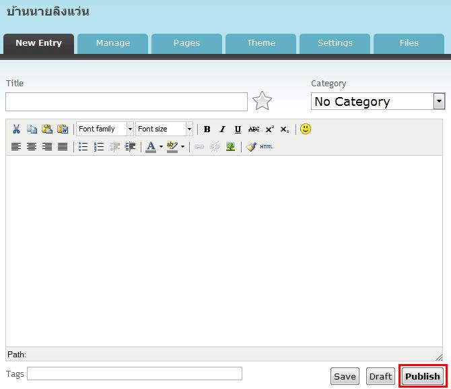Click the Indent icon
The height and width of the screenshot is (389, 451).
pos(130,147)
